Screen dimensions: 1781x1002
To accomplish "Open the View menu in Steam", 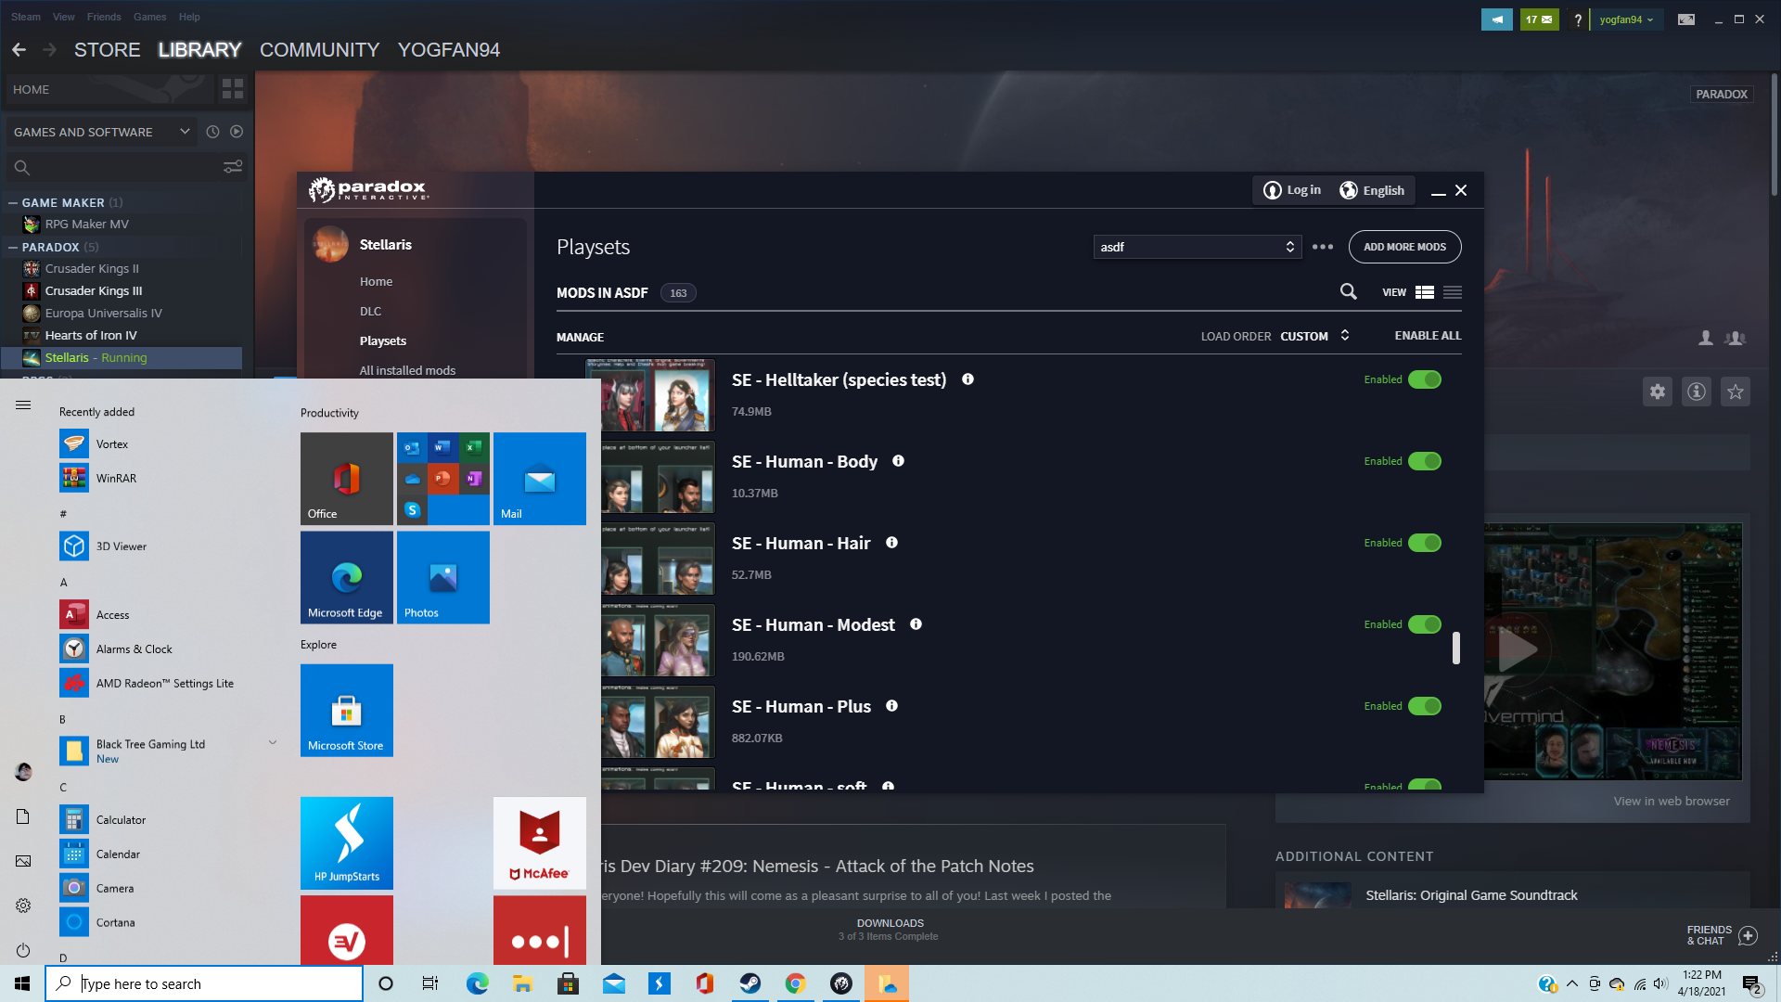I will click(x=64, y=17).
